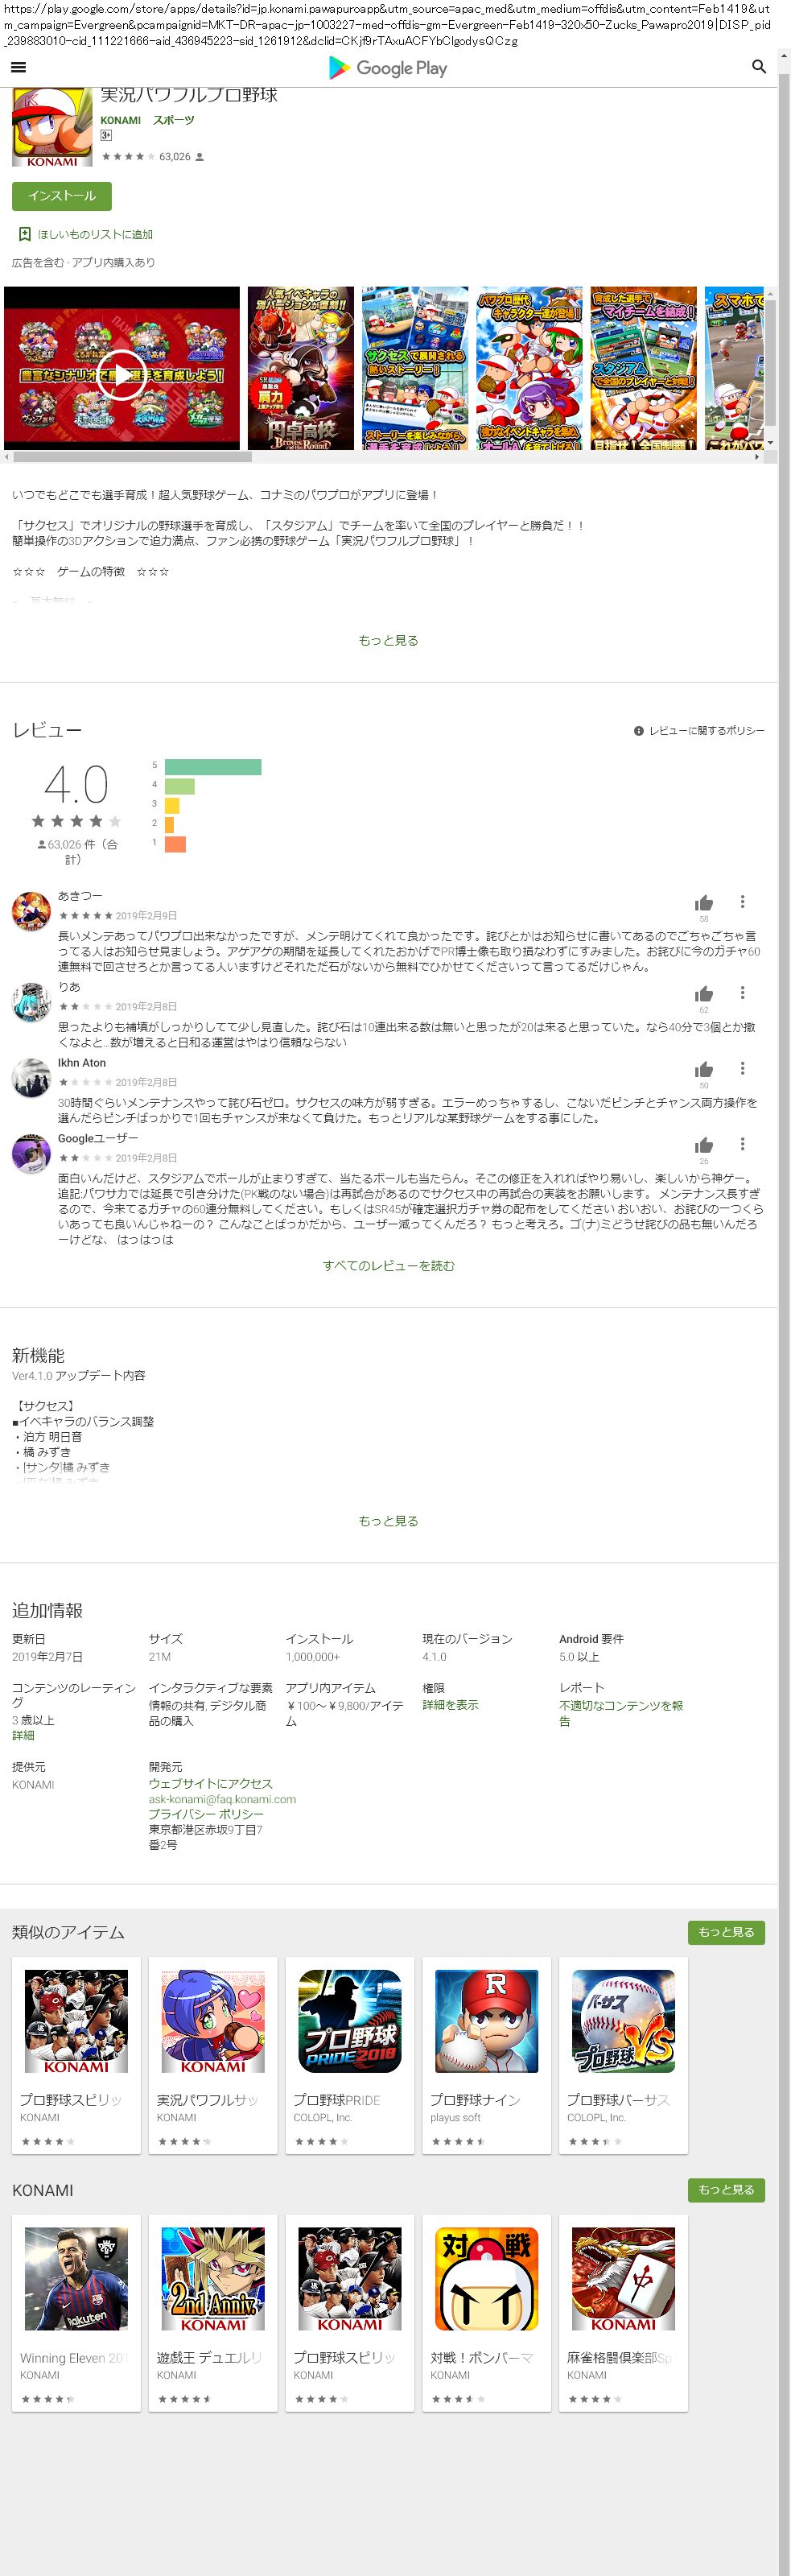The width and height of the screenshot is (791, 2576).
Task: Click the Pawapuro app icon at top
Action: click(x=52, y=127)
